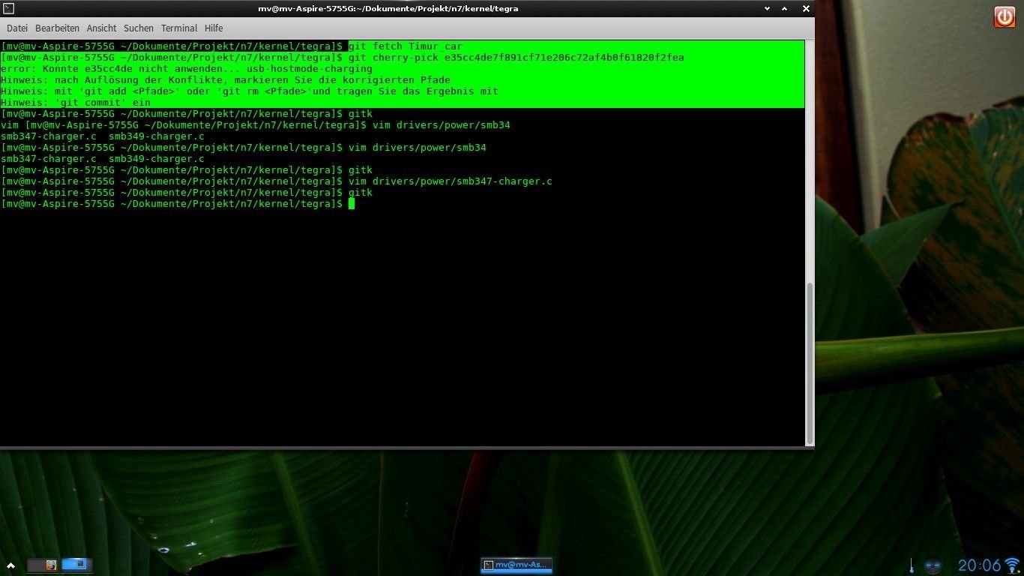Click the 'Hinweis: 'git commit' ein' line

pyautogui.click(x=76, y=102)
